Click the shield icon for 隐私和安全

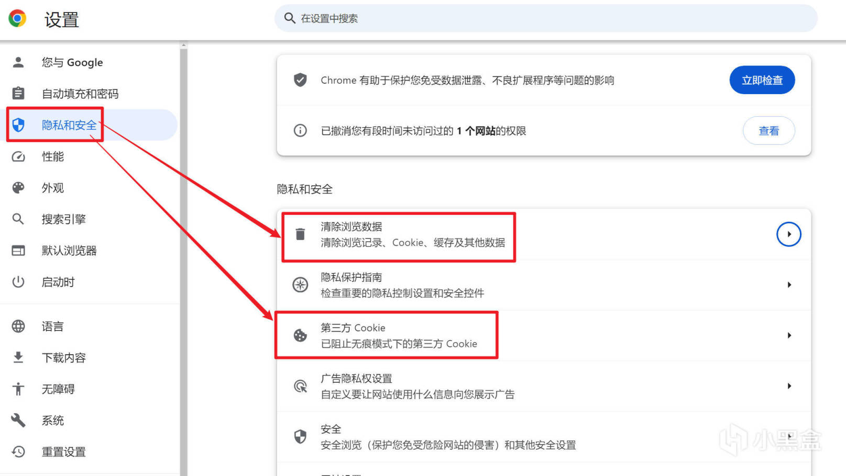pyautogui.click(x=18, y=125)
